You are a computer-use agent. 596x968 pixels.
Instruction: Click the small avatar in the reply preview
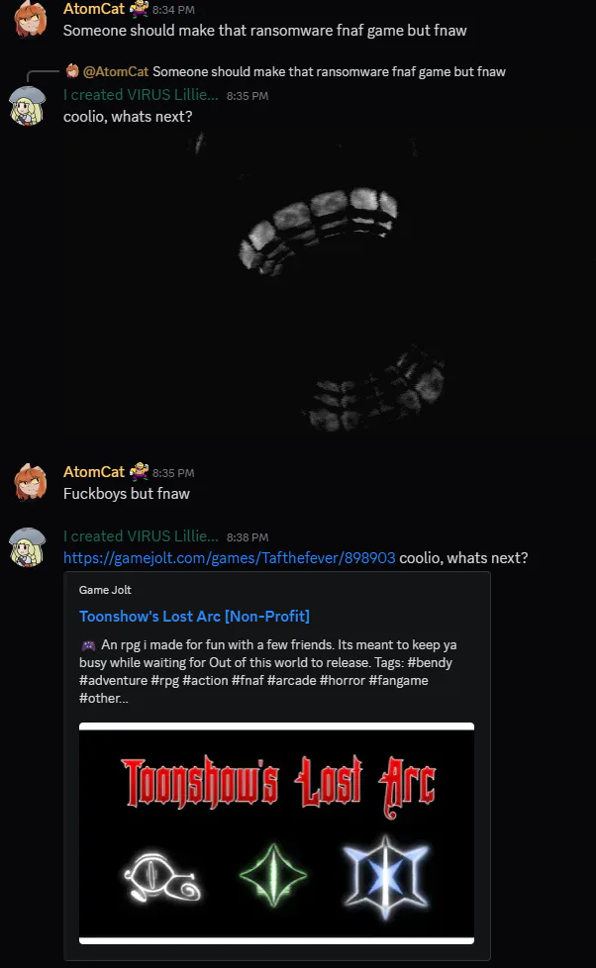(x=72, y=71)
